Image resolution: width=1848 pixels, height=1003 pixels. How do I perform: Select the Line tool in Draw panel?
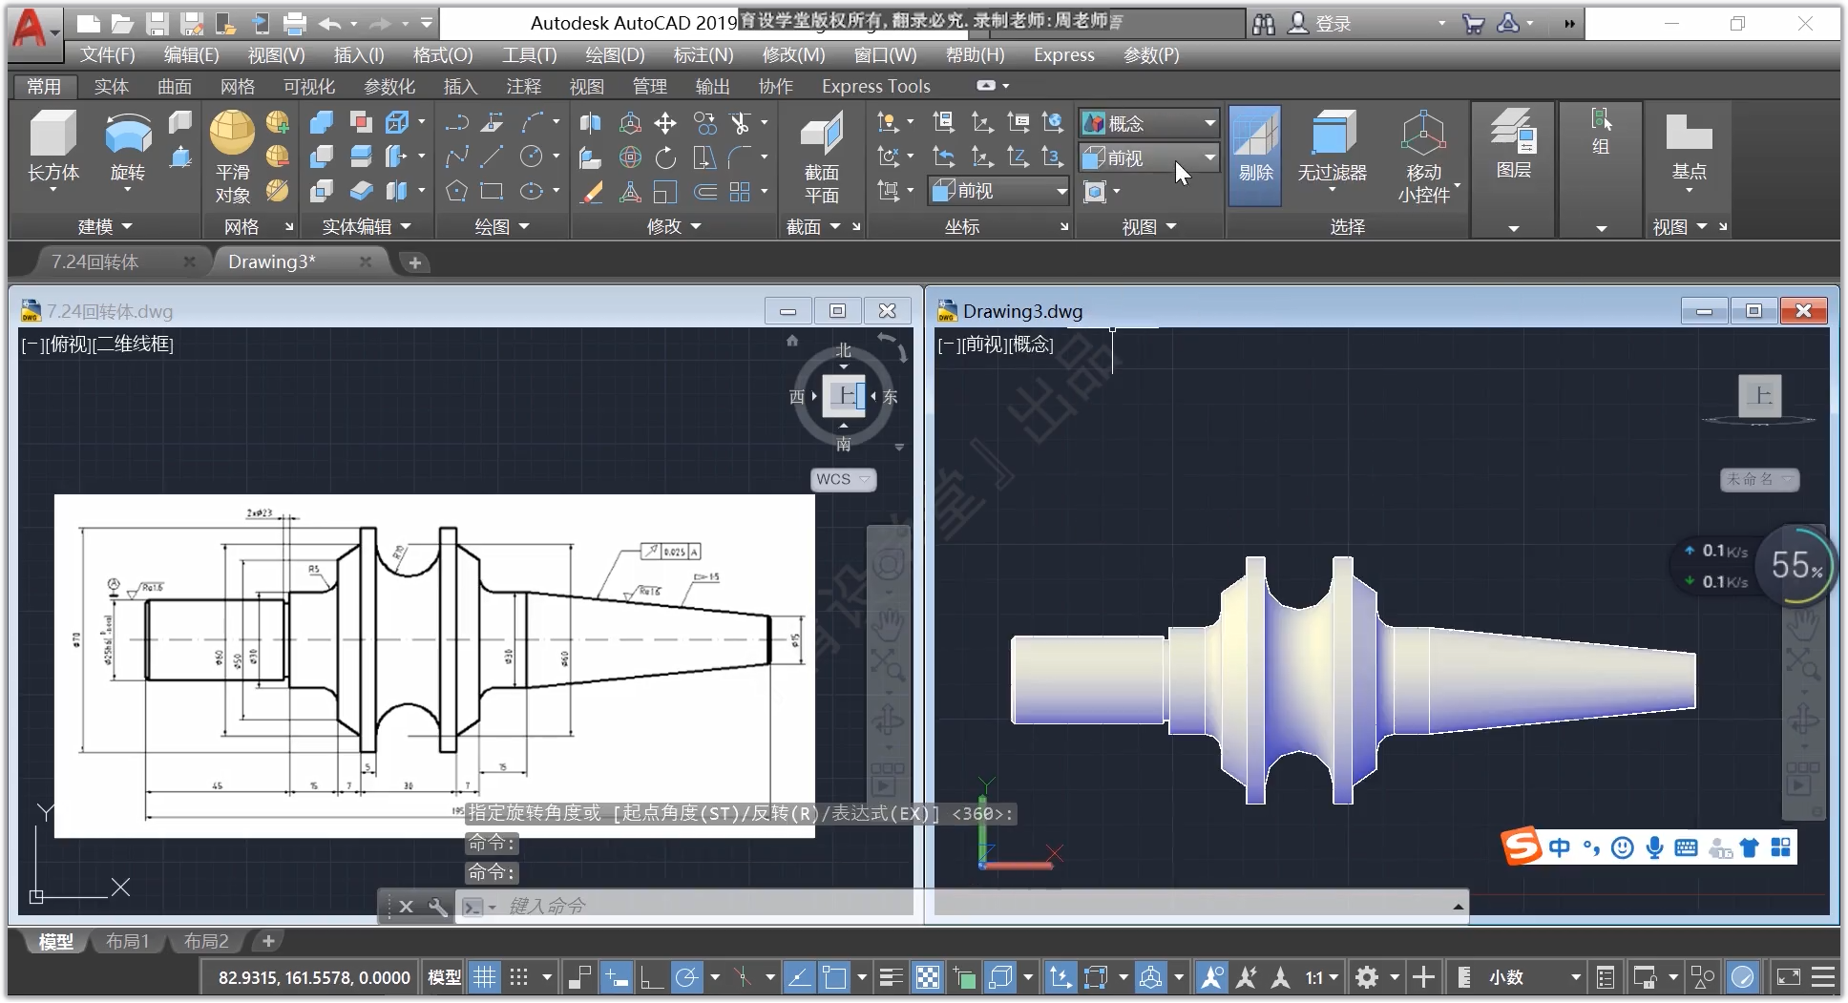[493, 157]
